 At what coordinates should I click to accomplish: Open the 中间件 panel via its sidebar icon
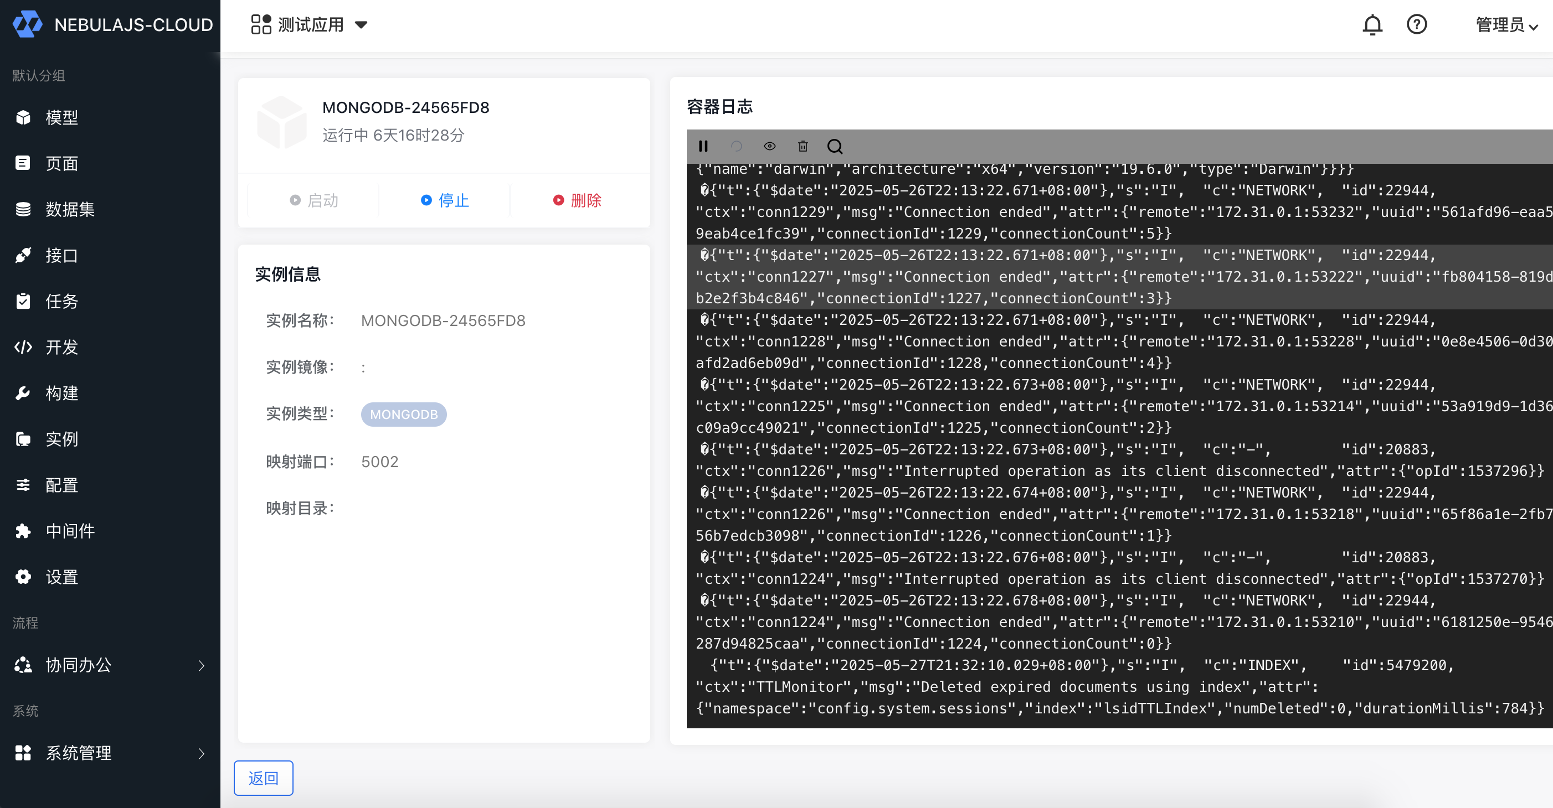pyautogui.click(x=23, y=531)
